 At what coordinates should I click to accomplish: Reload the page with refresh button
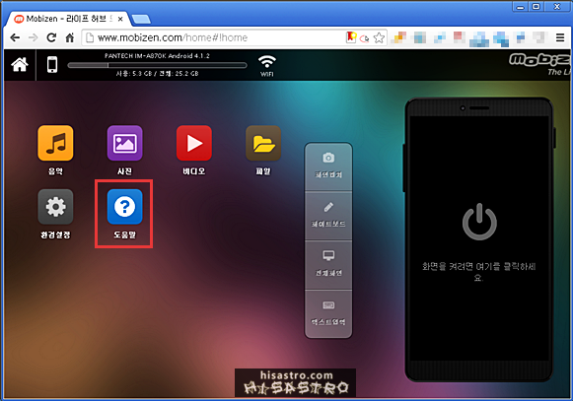[51, 37]
